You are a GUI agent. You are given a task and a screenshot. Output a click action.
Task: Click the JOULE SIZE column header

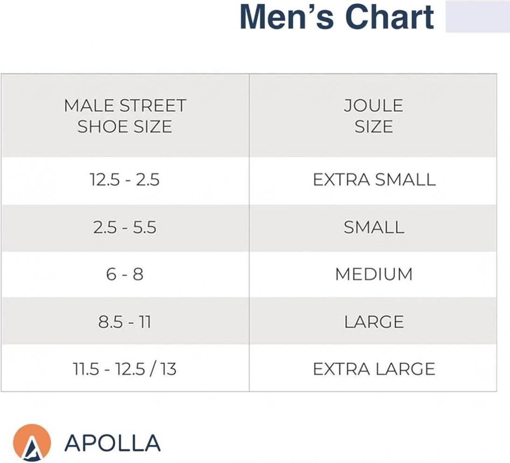(x=374, y=116)
